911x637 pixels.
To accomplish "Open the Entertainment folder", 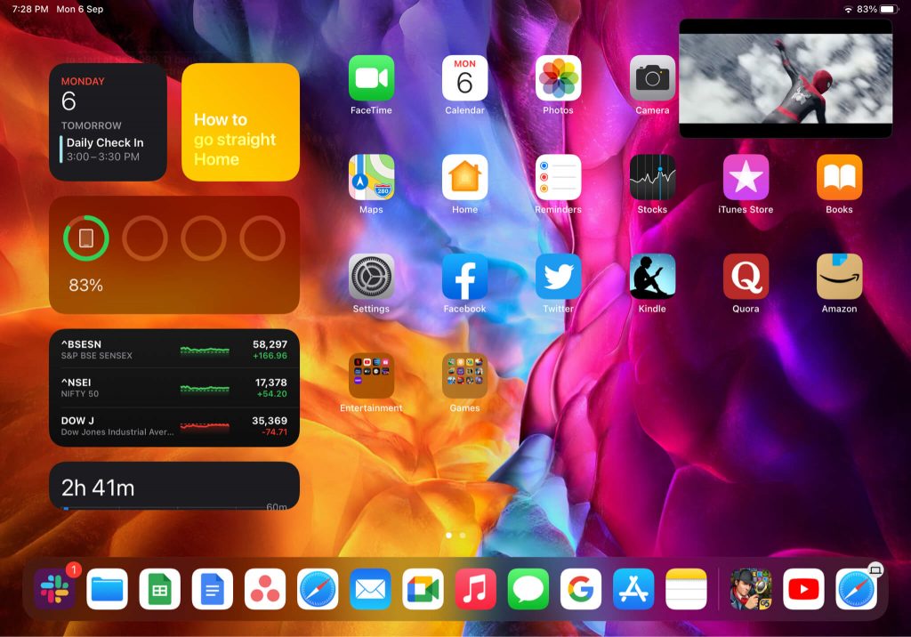I will [371, 376].
